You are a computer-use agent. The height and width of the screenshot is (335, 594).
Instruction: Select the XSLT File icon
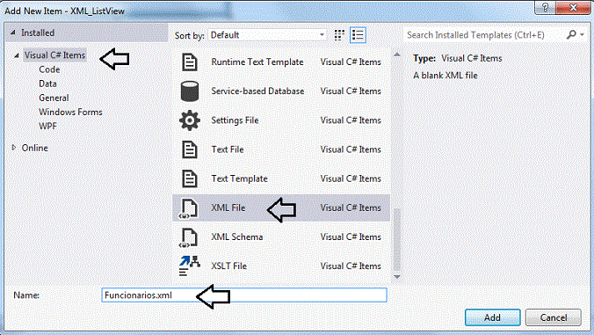[190, 266]
